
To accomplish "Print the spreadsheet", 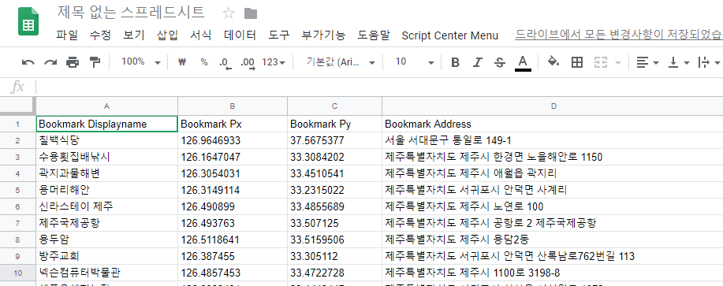I will (73, 62).
